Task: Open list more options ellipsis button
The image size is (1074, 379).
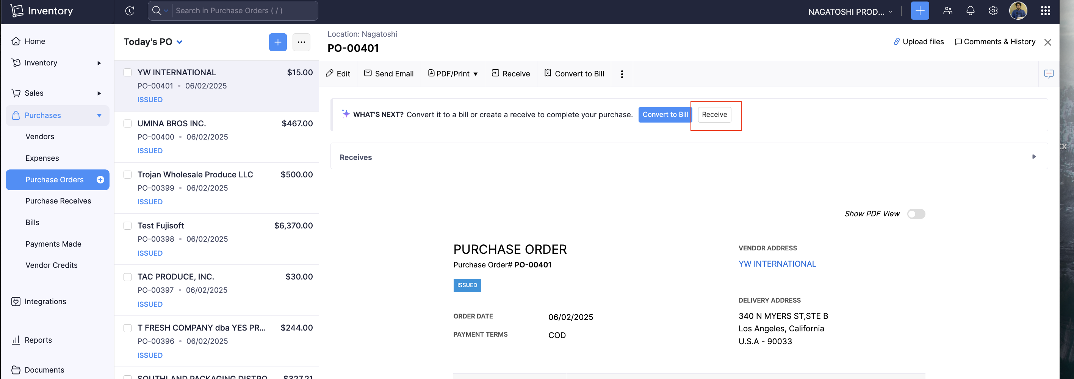Action: click(301, 42)
